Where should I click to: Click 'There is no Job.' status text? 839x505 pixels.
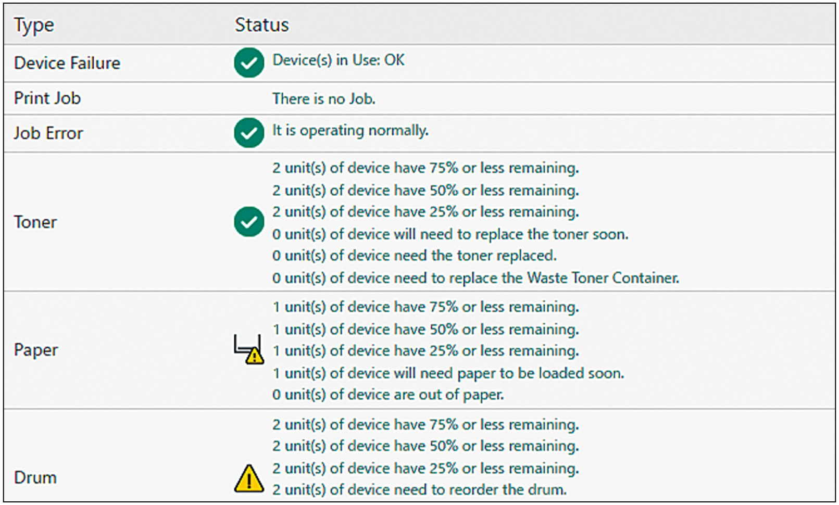(323, 99)
